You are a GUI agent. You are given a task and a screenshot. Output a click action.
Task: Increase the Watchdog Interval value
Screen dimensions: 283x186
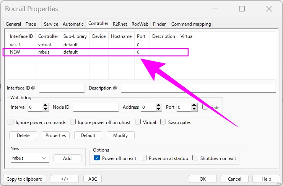[x=46, y=105]
